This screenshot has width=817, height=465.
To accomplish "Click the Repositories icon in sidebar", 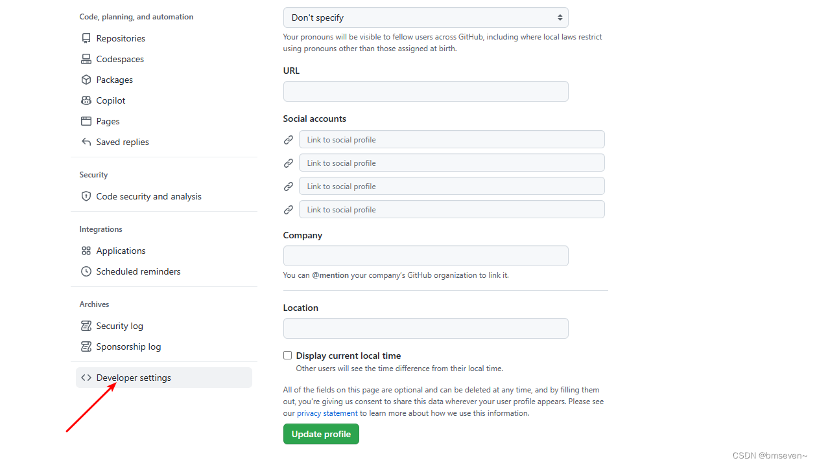I will click(86, 38).
